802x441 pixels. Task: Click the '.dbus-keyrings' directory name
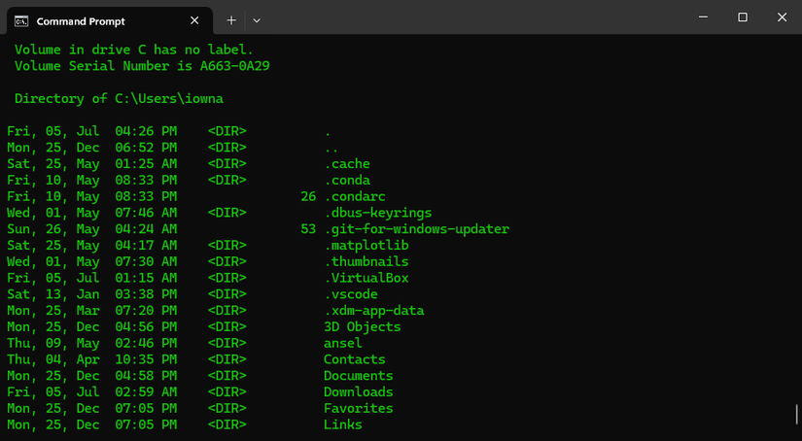[378, 213]
